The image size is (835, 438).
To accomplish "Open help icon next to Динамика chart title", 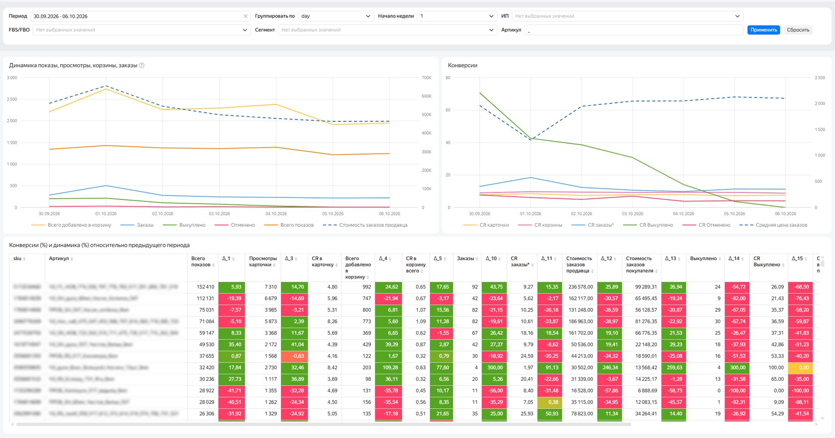I will pyautogui.click(x=142, y=66).
